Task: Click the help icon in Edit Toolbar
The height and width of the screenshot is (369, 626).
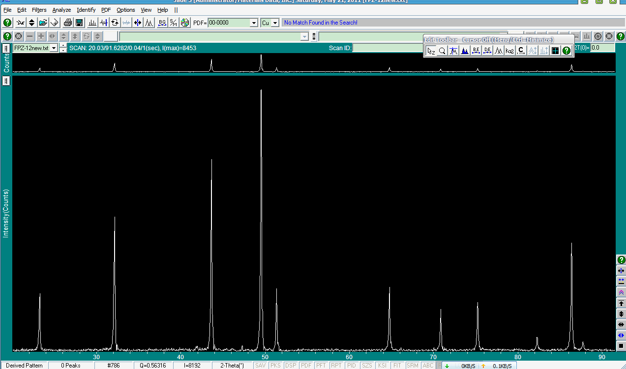Action: (566, 50)
